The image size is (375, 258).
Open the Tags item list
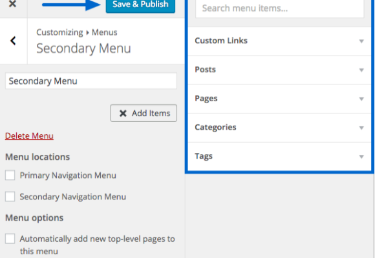click(279, 157)
